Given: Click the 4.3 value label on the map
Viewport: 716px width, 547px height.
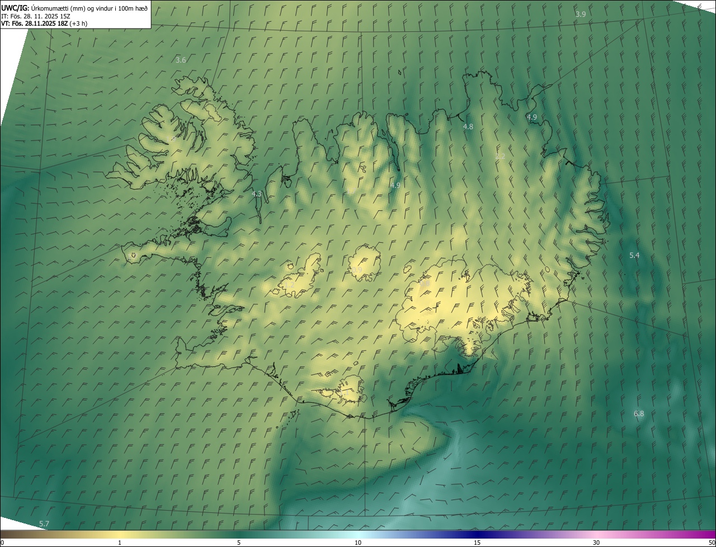Looking at the screenshot, I should pos(257,194).
